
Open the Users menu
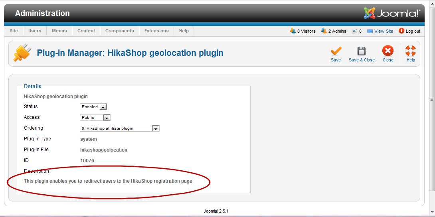[x=35, y=31]
